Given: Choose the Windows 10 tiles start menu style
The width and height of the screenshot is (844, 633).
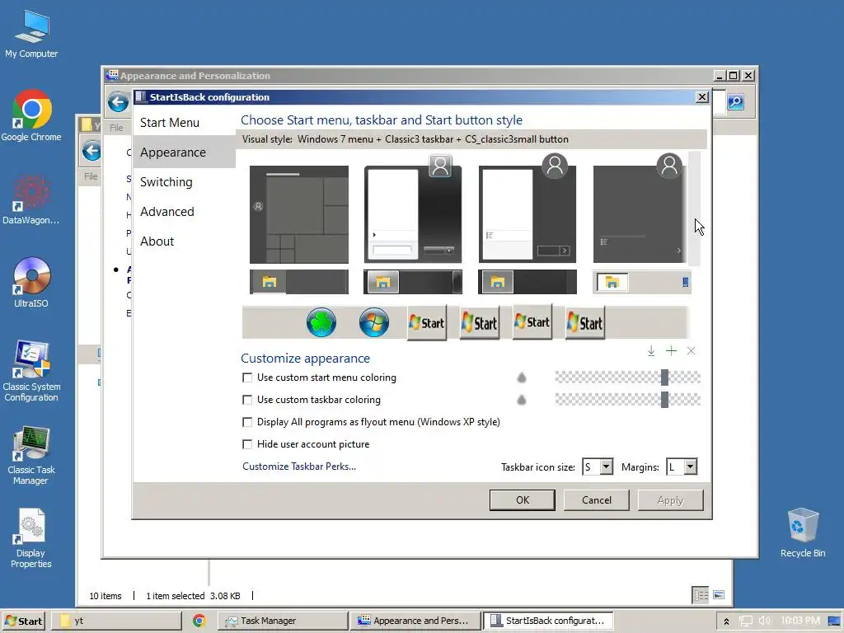Looking at the screenshot, I should pyautogui.click(x=298, y=214).
